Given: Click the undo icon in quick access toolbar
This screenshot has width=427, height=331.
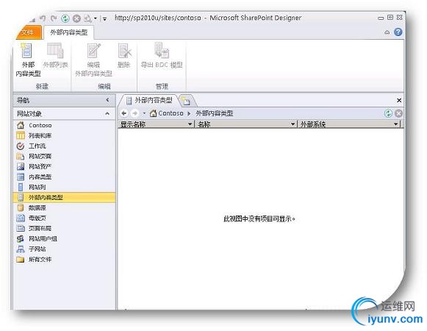Looking at the screenshot, I should pyautogui.click(x=43, y=18).
